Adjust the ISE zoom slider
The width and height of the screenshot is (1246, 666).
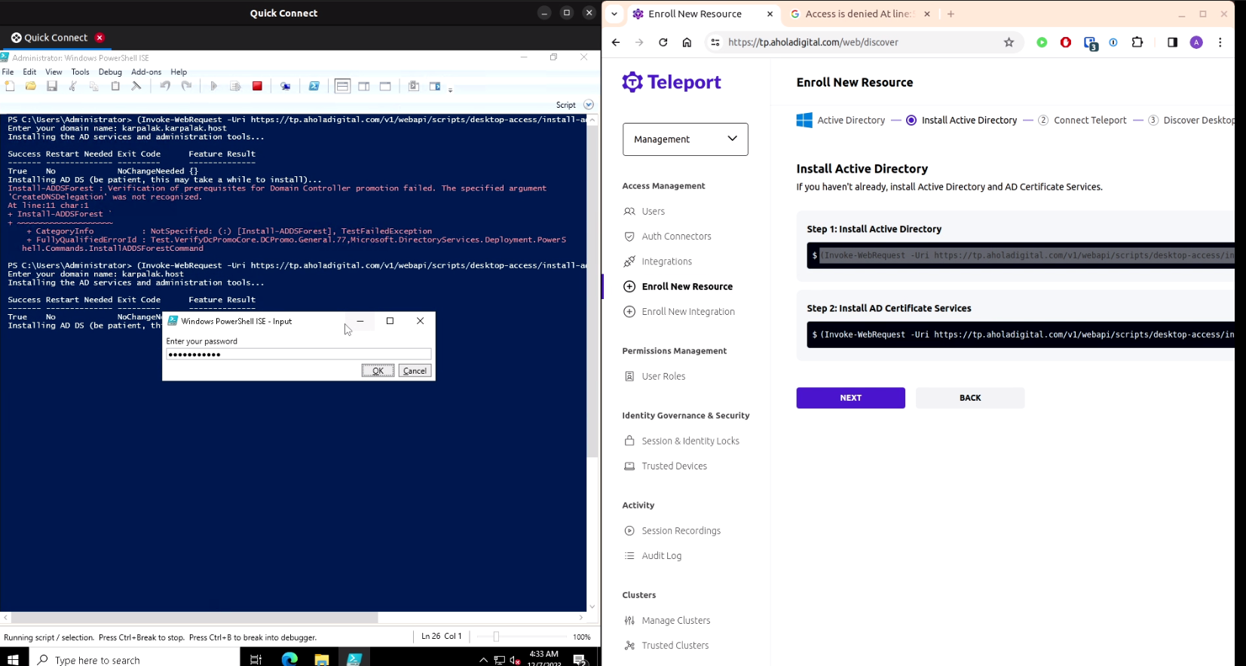496,637
